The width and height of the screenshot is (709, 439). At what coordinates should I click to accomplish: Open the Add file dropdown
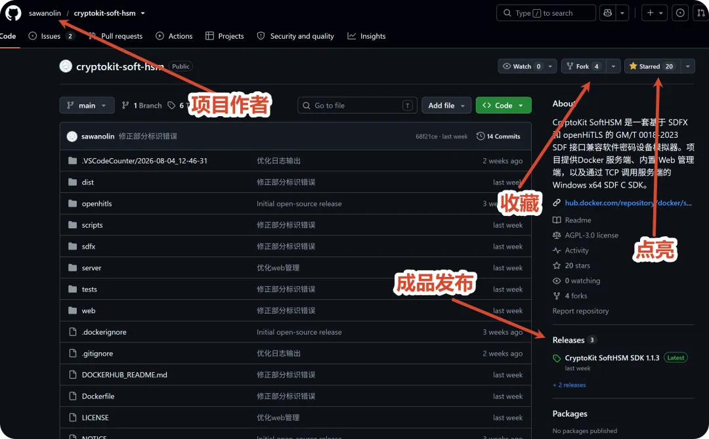pos(446,106)
